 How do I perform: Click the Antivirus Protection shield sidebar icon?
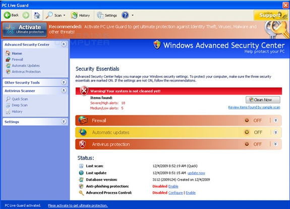point(8,72)
